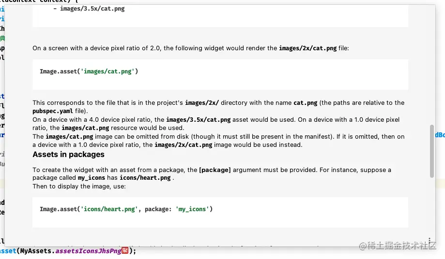
Task: Click the "Then to display the image, use:" line
Action: (79, 186)
